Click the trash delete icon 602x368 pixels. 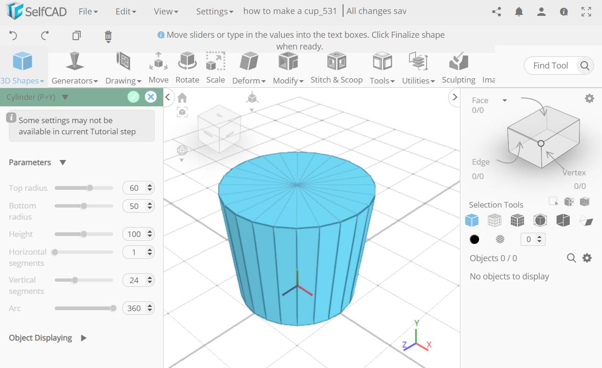pyautogui.click(x=108, y=37)
